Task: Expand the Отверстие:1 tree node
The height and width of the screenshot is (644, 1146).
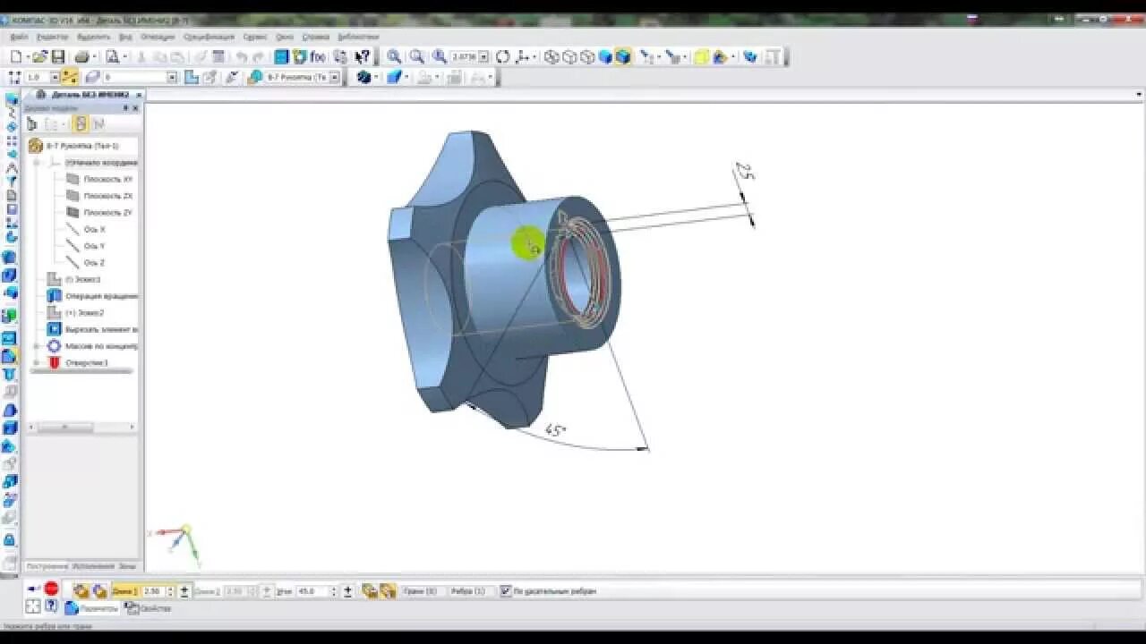Action: [37, 362]
